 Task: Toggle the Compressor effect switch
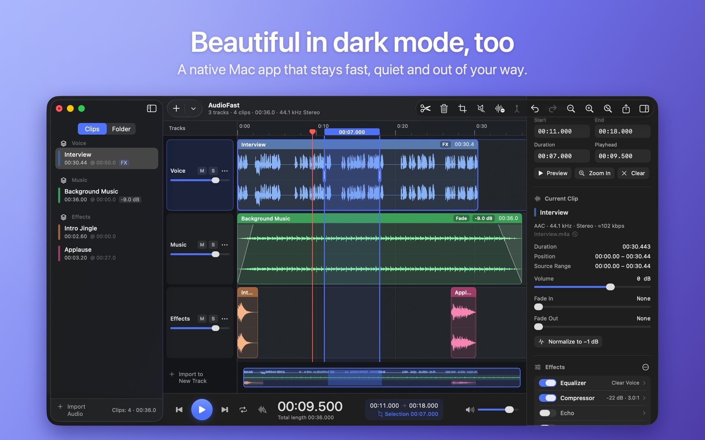click(548, 398)
